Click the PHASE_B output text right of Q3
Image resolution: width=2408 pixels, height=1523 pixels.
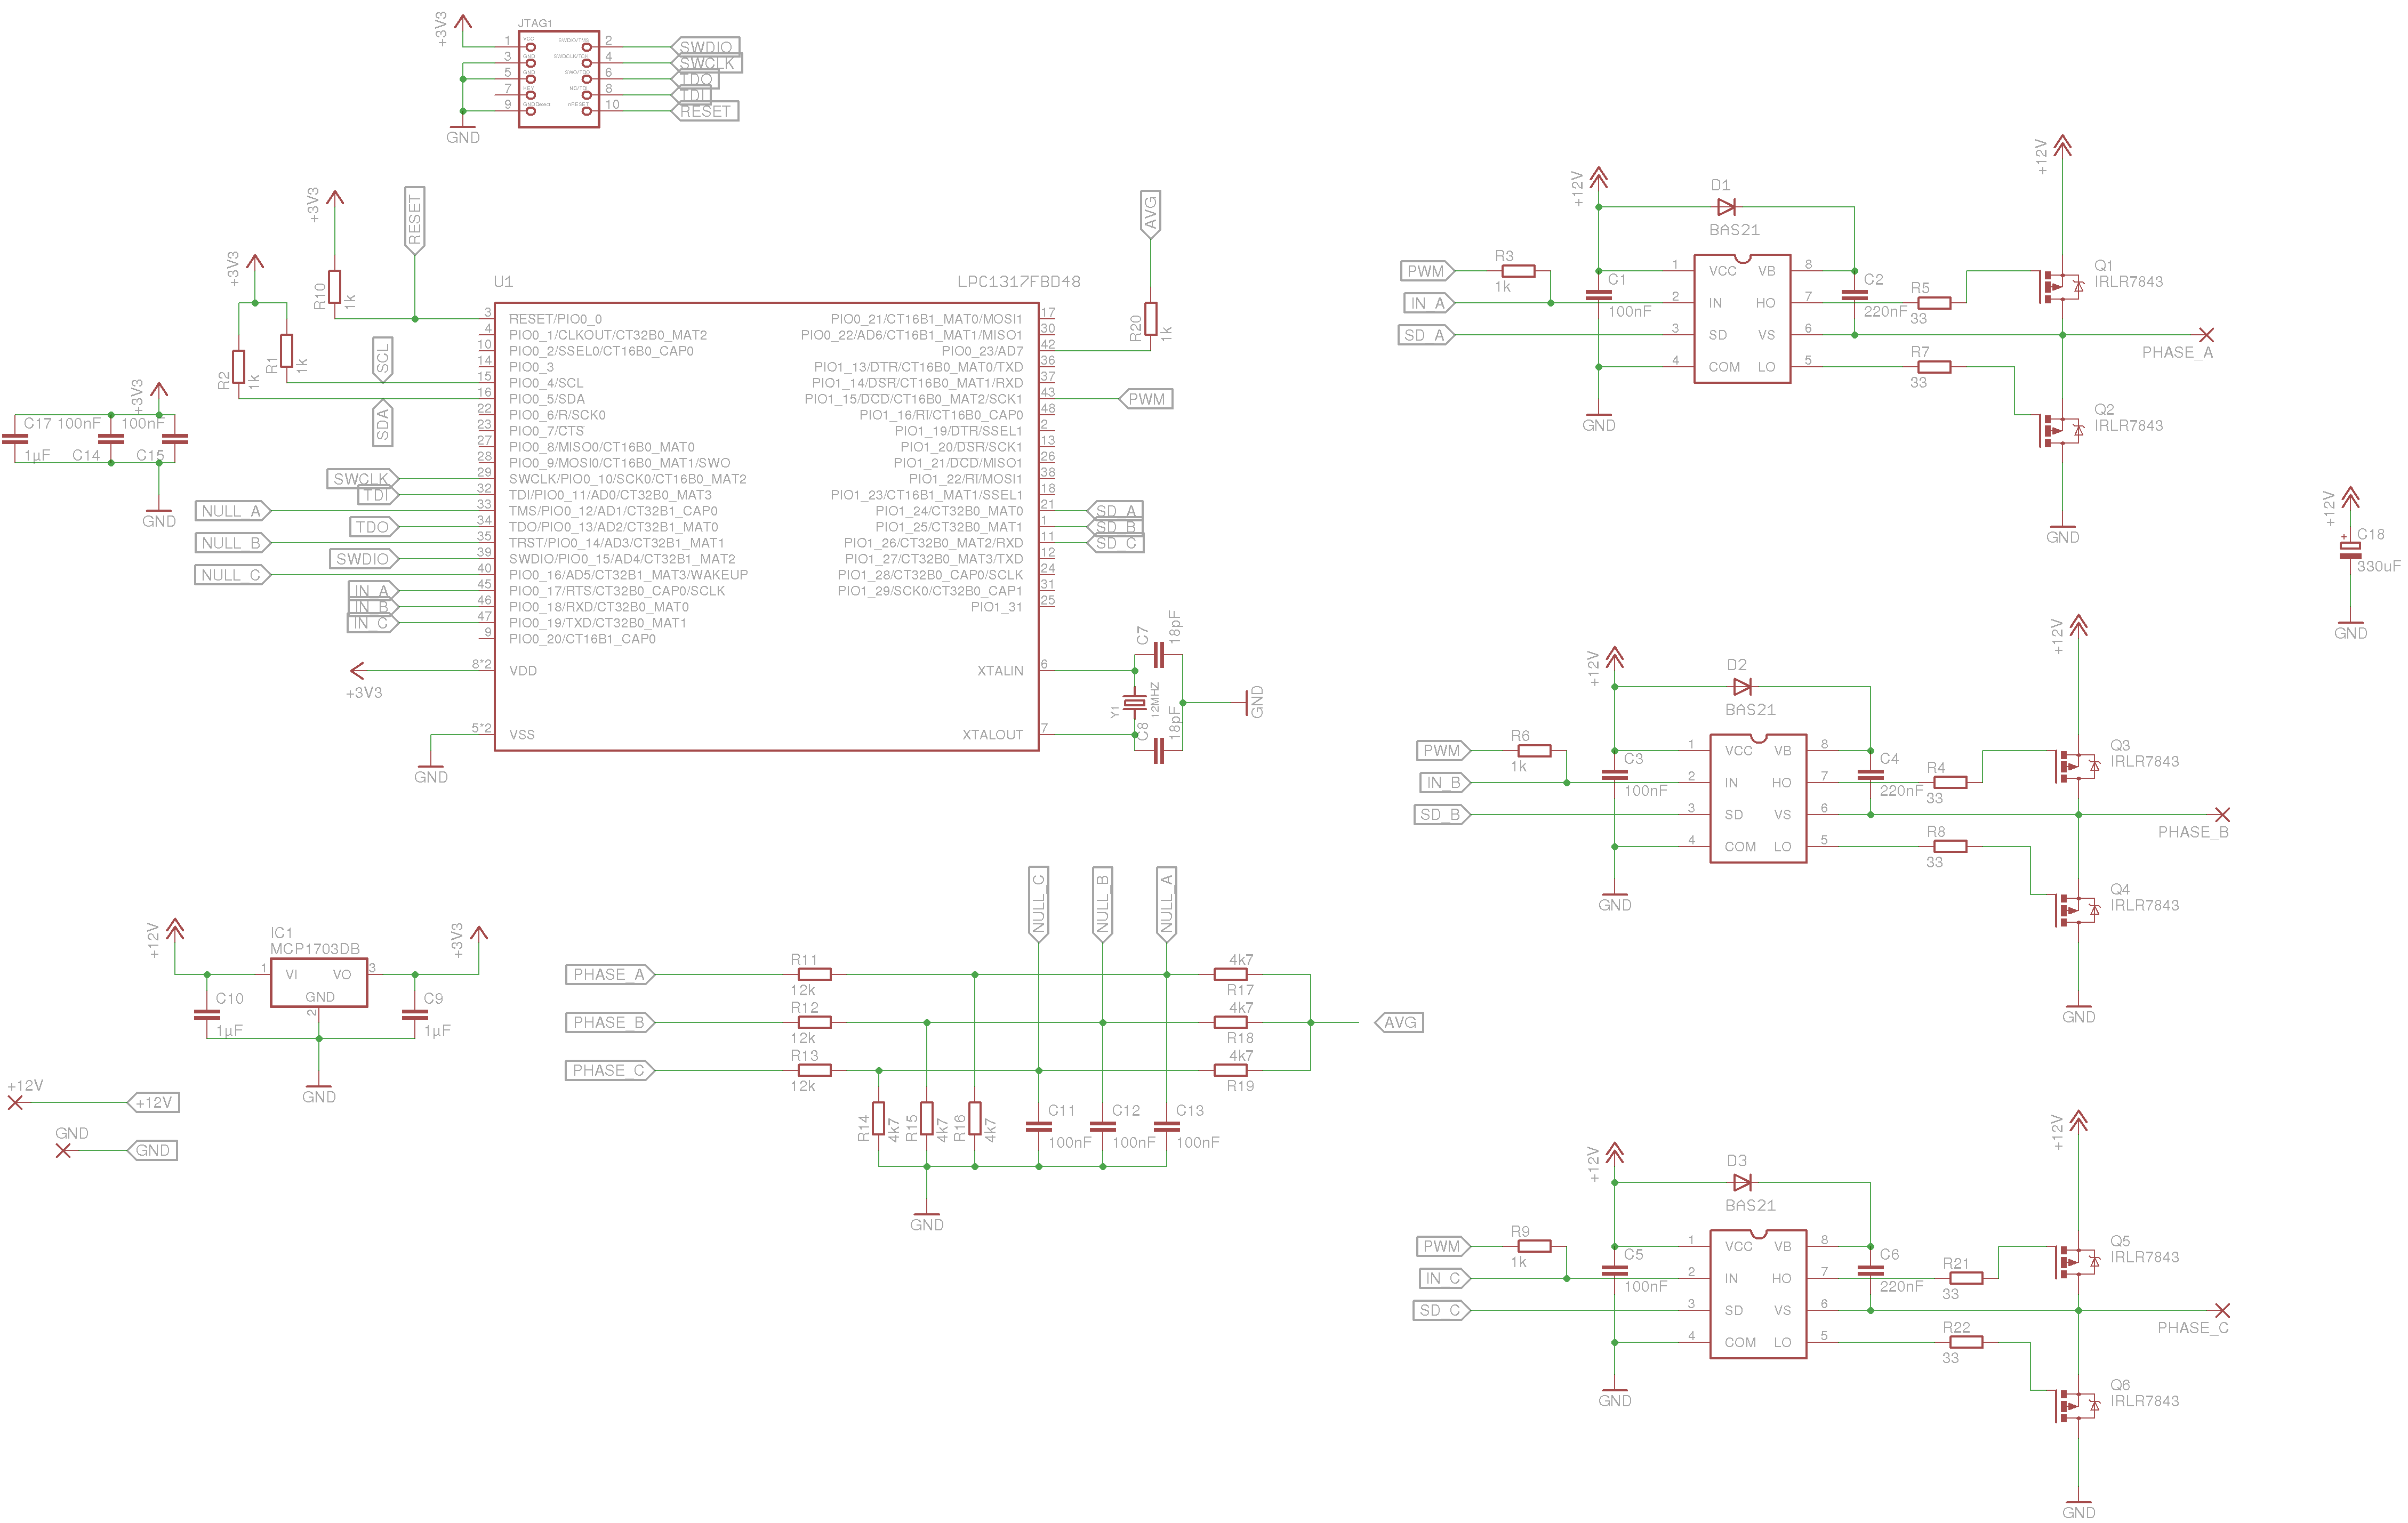pyautogui.click(x=2193, y=833)
